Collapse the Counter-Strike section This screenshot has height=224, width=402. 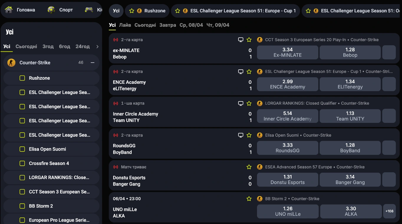93,63
